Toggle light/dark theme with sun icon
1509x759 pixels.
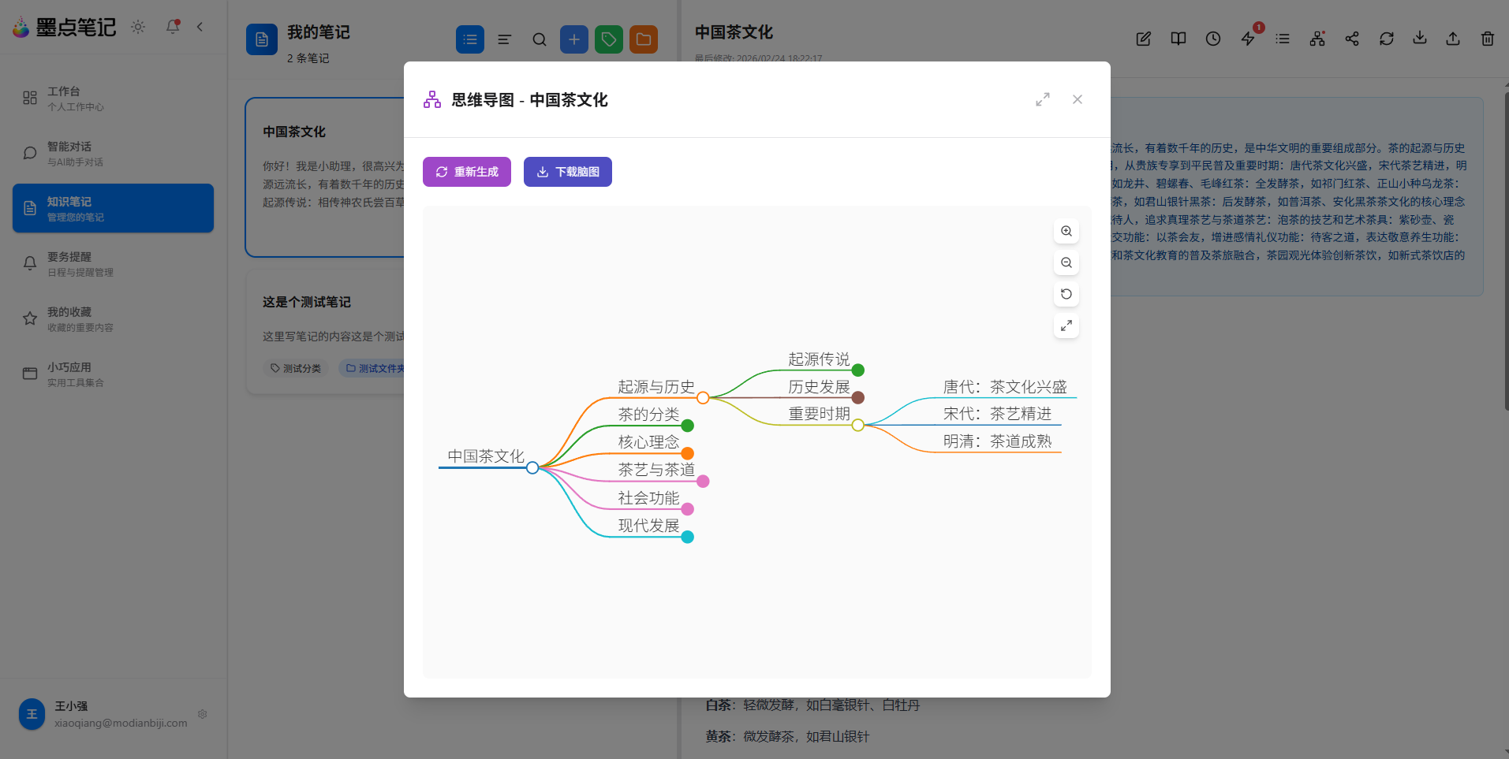click(x=137, y=26)
